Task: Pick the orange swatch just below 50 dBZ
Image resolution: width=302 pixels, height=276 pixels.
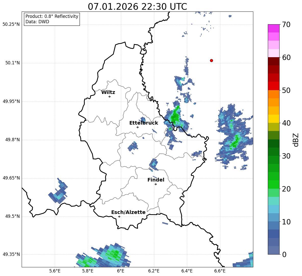Action: coord(273,94)
